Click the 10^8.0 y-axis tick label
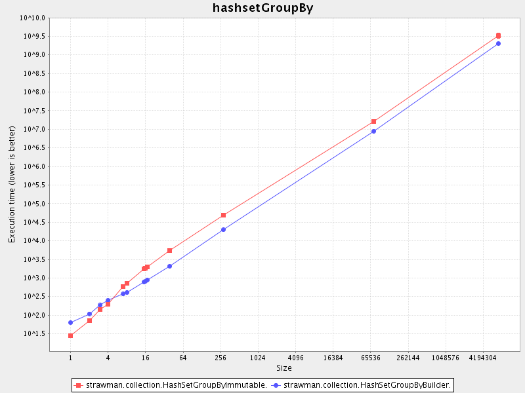Viewport: 525px width, 393px height. [x=34, y=92]
